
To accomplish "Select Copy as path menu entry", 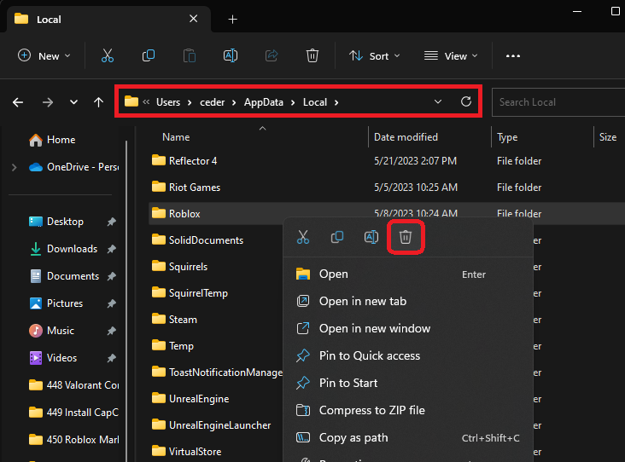I will 353,437.
